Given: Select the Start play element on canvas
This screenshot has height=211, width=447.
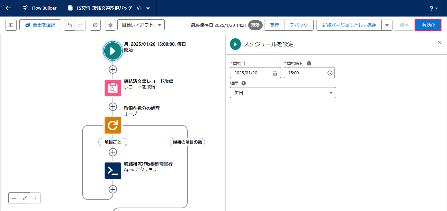Looking at the screenshot, I should pyautogui.click(x=113, y=51).
